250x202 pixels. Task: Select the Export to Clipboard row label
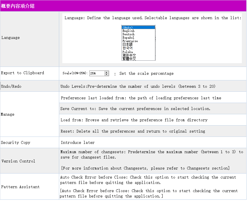23,73
